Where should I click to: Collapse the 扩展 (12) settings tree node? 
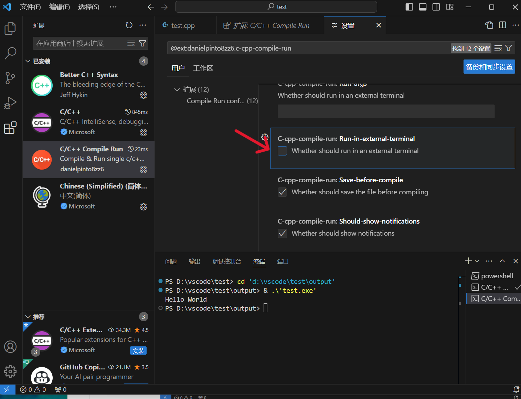tap(177, 89)
